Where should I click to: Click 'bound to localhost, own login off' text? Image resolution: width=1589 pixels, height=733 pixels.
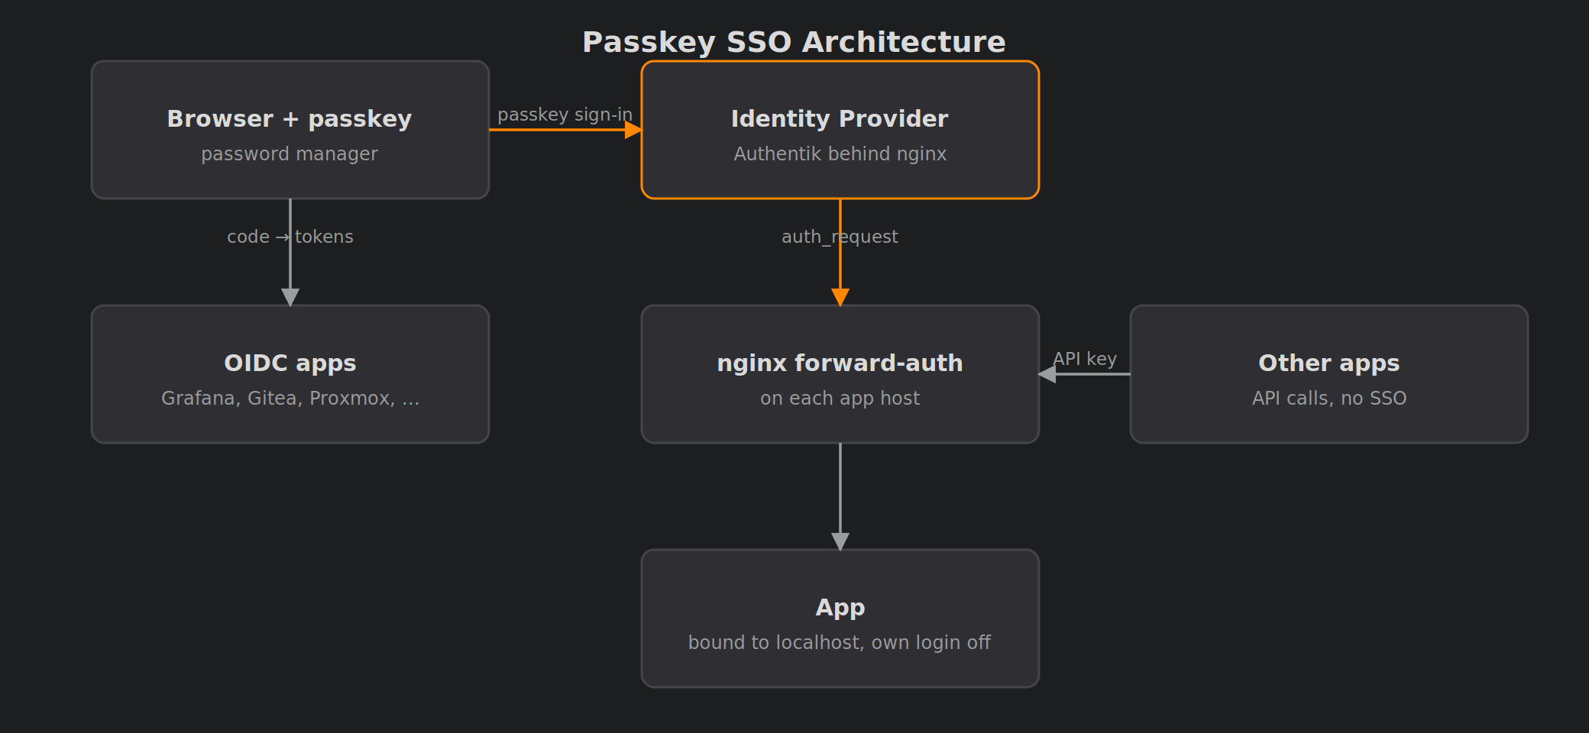(x=840, y=643)
